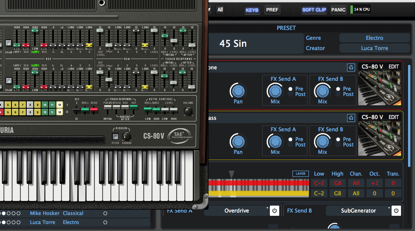Toggle the SOFT CLIP button
Image resolution: width=415 pixels, height=231 pixels.
pyautogui.click(x=314, y=10)
